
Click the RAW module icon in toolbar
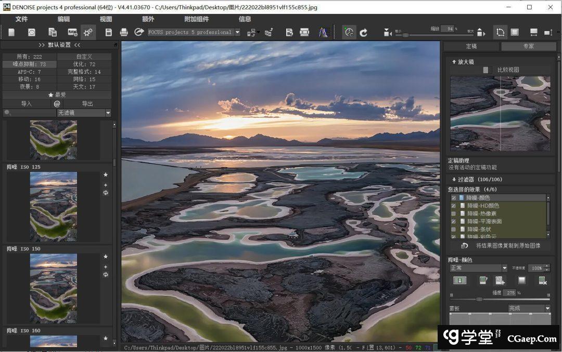(72, 32)
